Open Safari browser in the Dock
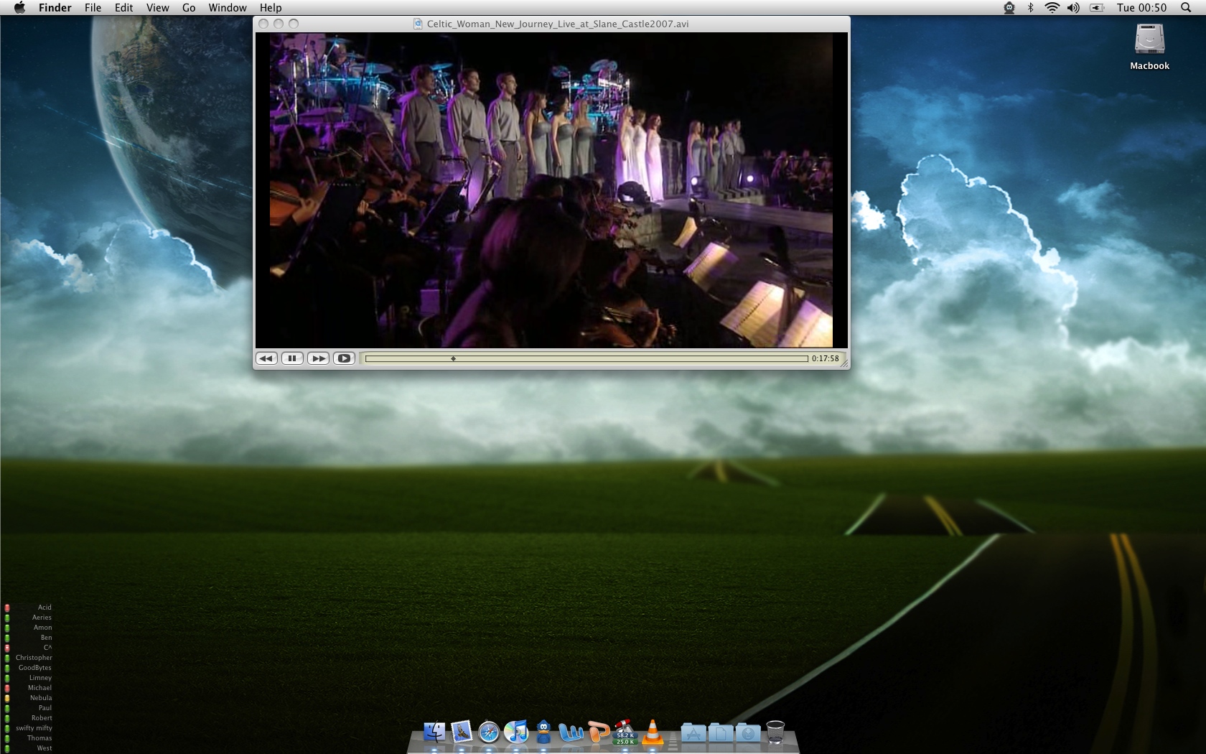 click(489, 732)
